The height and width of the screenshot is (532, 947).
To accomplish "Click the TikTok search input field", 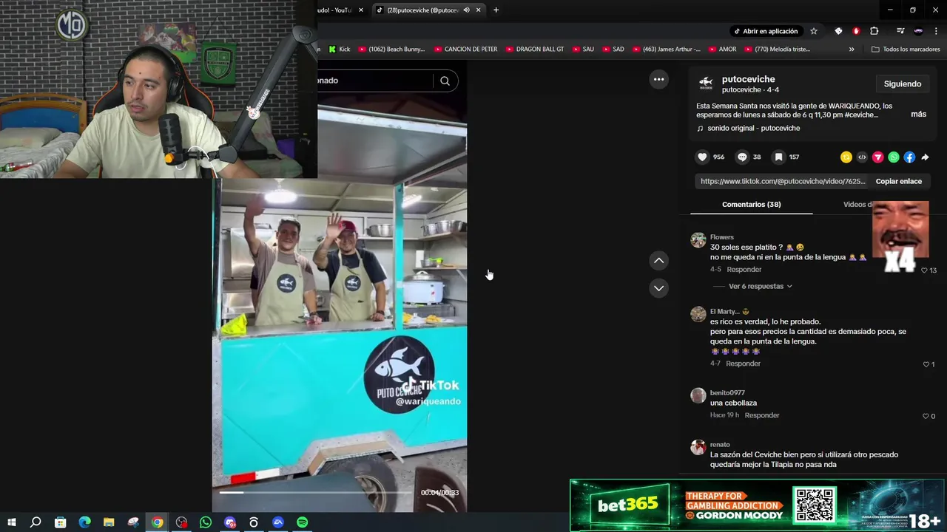I will [x=375, y=81].
